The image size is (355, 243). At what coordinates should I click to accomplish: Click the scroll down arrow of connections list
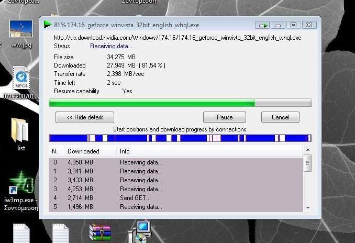[x=308, y=208]
